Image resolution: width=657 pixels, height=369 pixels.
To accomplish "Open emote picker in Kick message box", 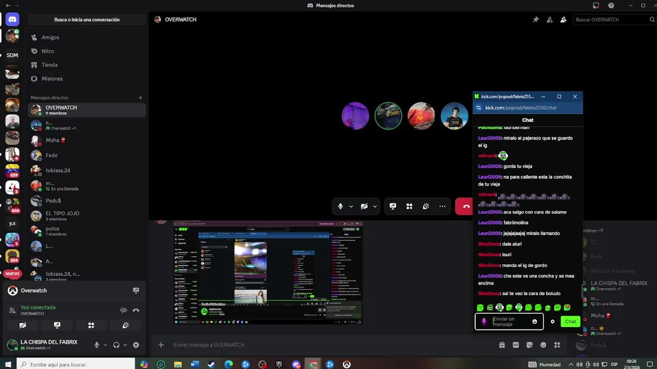I will tap(534, 321).
